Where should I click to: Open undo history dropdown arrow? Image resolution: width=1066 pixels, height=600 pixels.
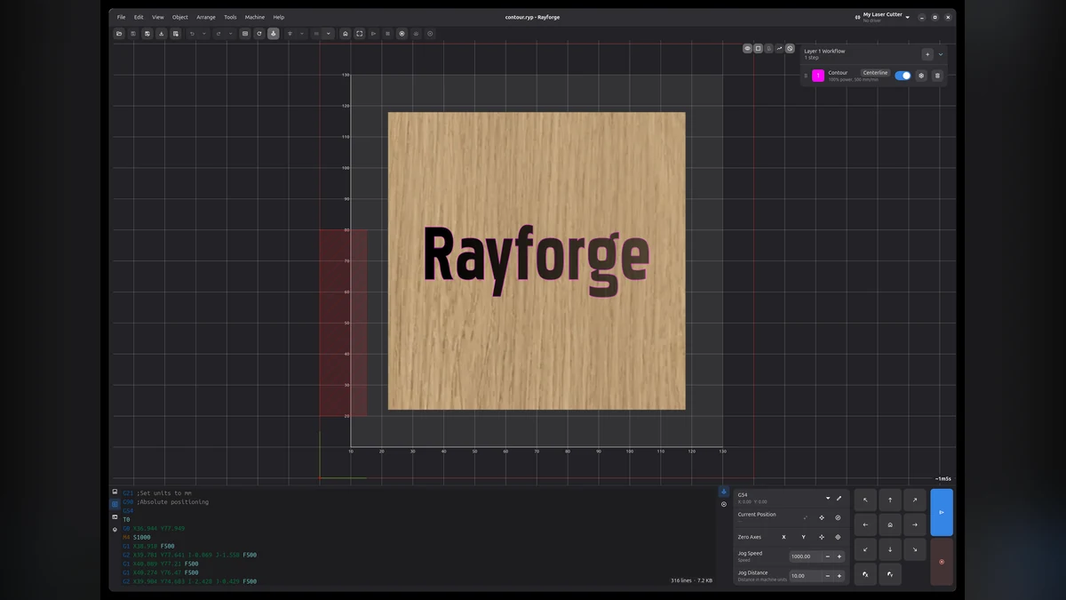(x=204, y=34)
